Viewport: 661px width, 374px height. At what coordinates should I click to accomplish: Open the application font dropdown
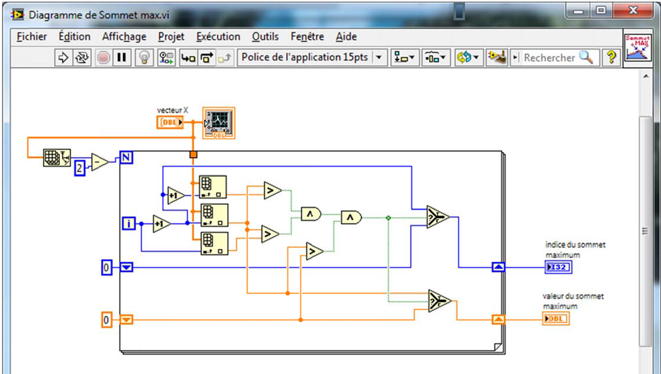click(312, 57)
